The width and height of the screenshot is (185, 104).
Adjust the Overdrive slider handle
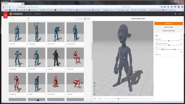click(x=169, y=41)
